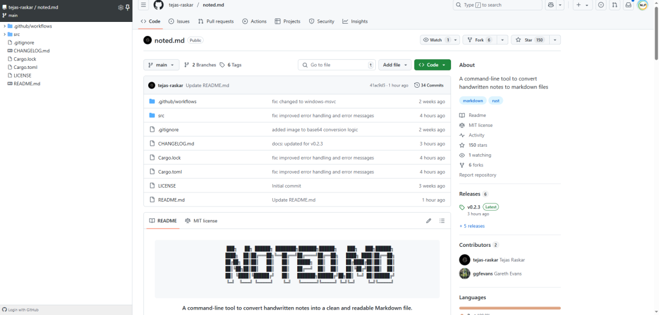659x315 pixels.
Task: Switch to the Issues tab
Action: click(x=179, y=21)
